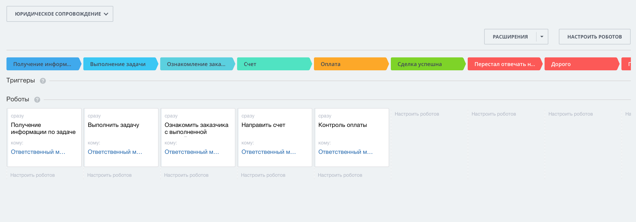Click Ответственный м... link in Контроль оплаты
Screen dimensions: 636x222
[345, 152]
